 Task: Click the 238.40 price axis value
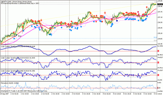[x=160, y=6]
